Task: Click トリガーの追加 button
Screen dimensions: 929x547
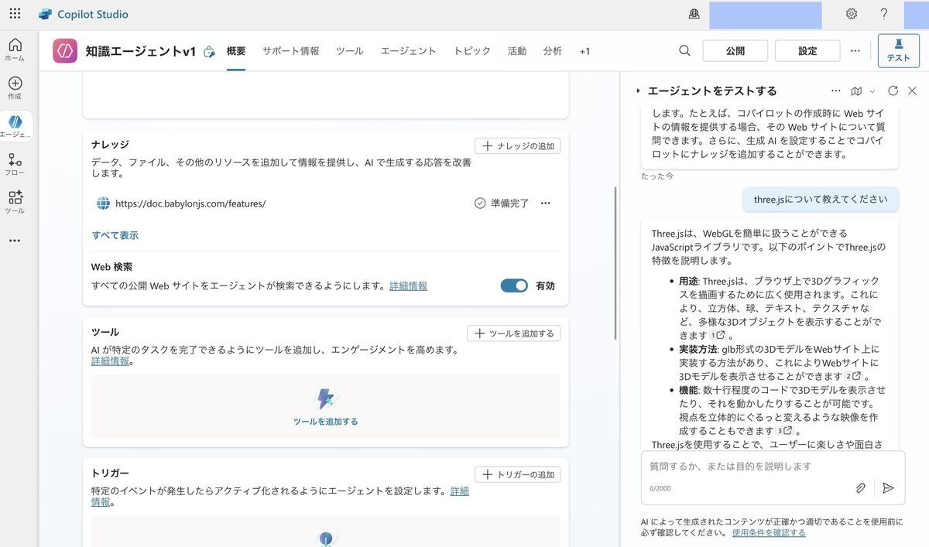Action: click(517, 474)
